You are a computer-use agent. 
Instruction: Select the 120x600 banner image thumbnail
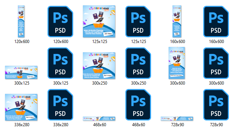click(21, 21)
